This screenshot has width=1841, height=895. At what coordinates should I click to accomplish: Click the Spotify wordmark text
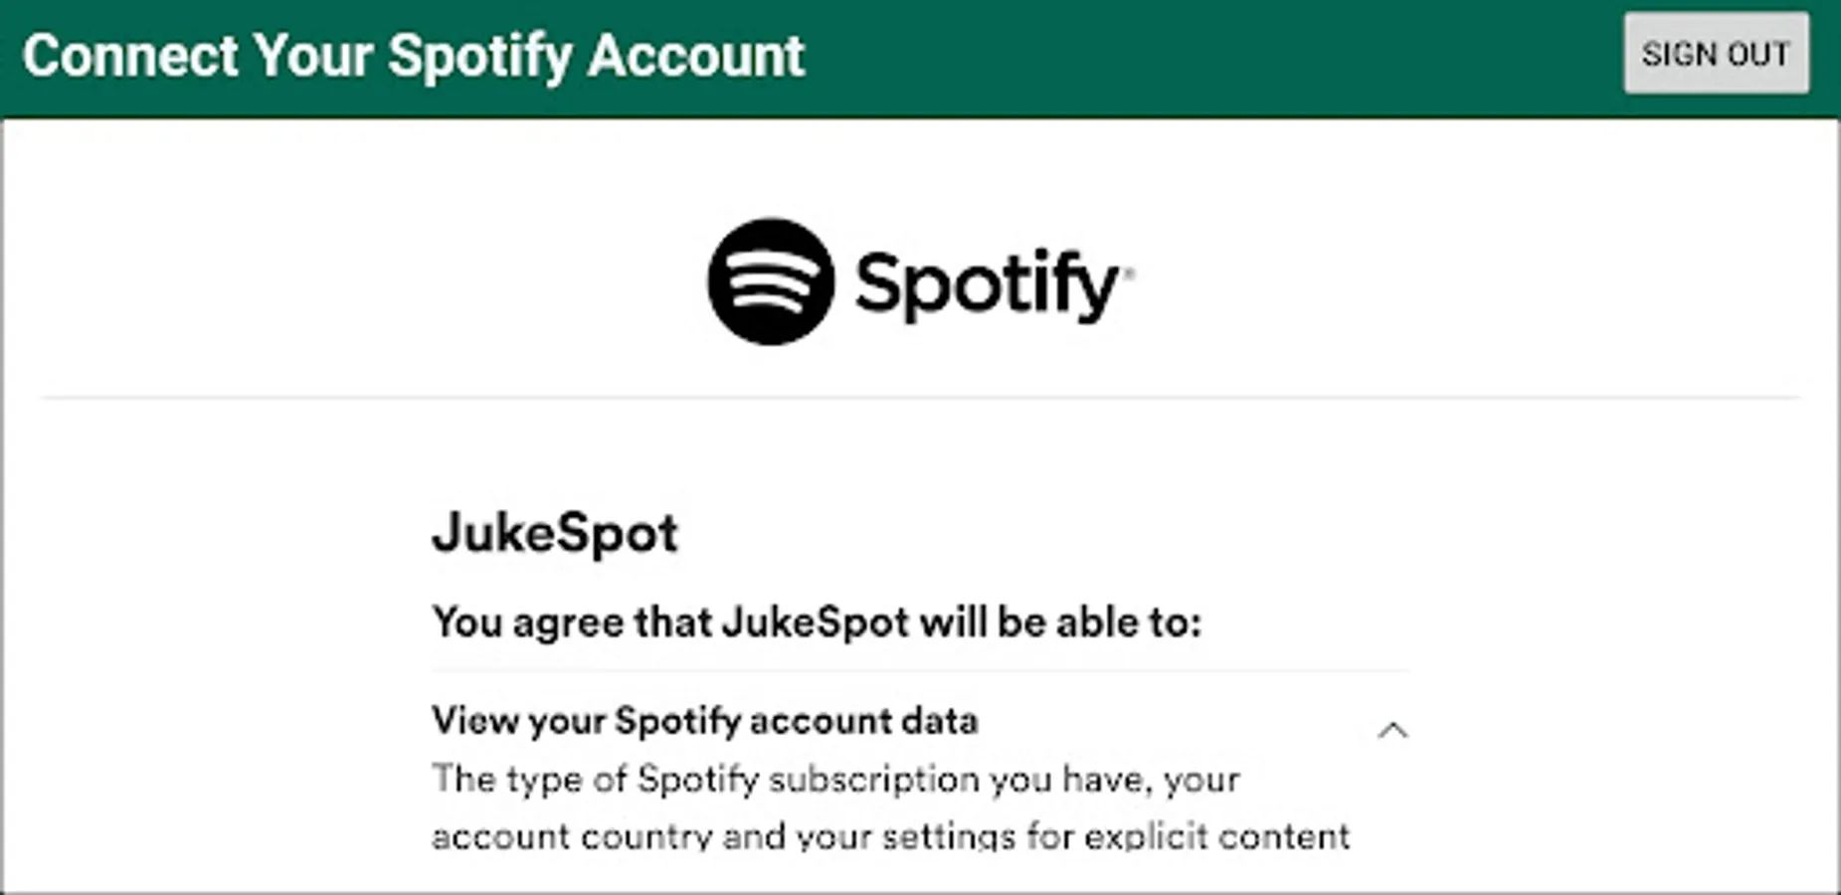point(985,285)
